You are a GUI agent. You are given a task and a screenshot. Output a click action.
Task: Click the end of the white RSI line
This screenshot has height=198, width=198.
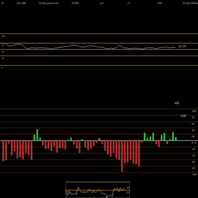pyautogui.click(x=175, y=47)
